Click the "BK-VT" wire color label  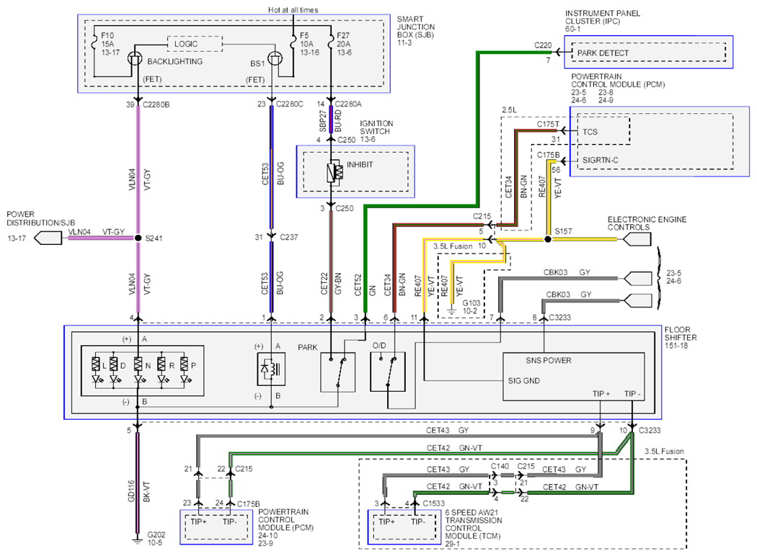(x=147, y=491)
